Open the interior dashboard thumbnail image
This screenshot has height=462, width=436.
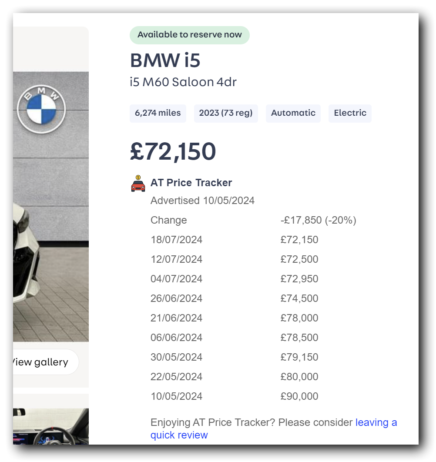coord(50,426)
